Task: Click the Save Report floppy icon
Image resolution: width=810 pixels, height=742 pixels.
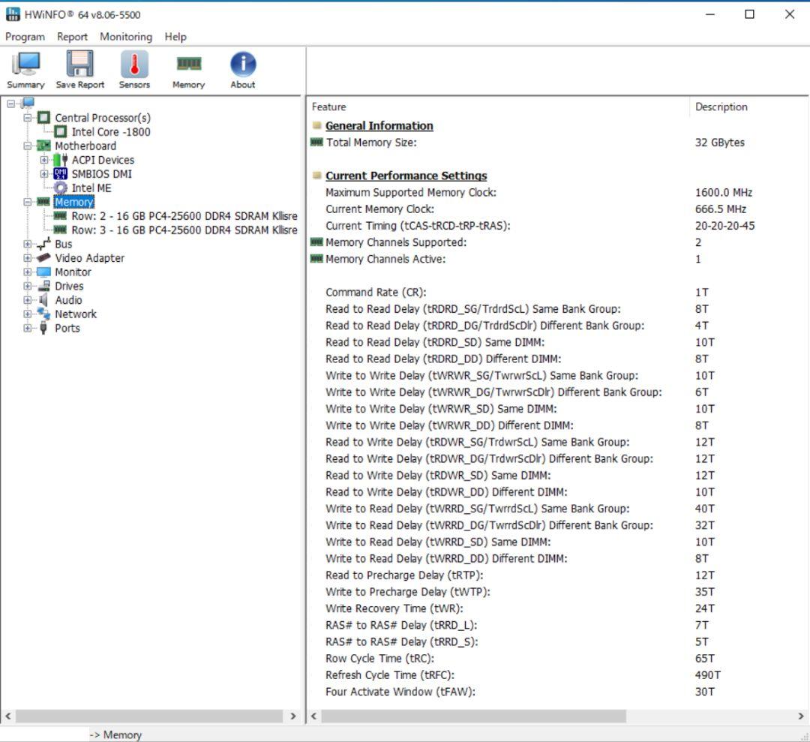Action: pyautogui.click(x=79, y=64)
